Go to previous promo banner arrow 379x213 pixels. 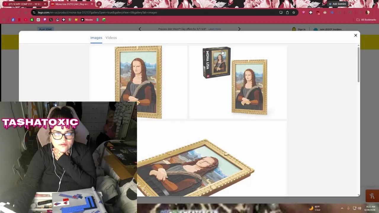point(140,29)
